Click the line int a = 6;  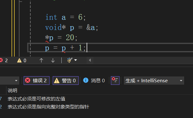point(66,17)
